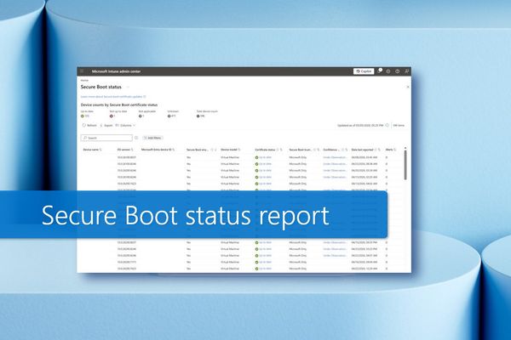
Task: Go to the Home breadcrumb
Action: 84,80
